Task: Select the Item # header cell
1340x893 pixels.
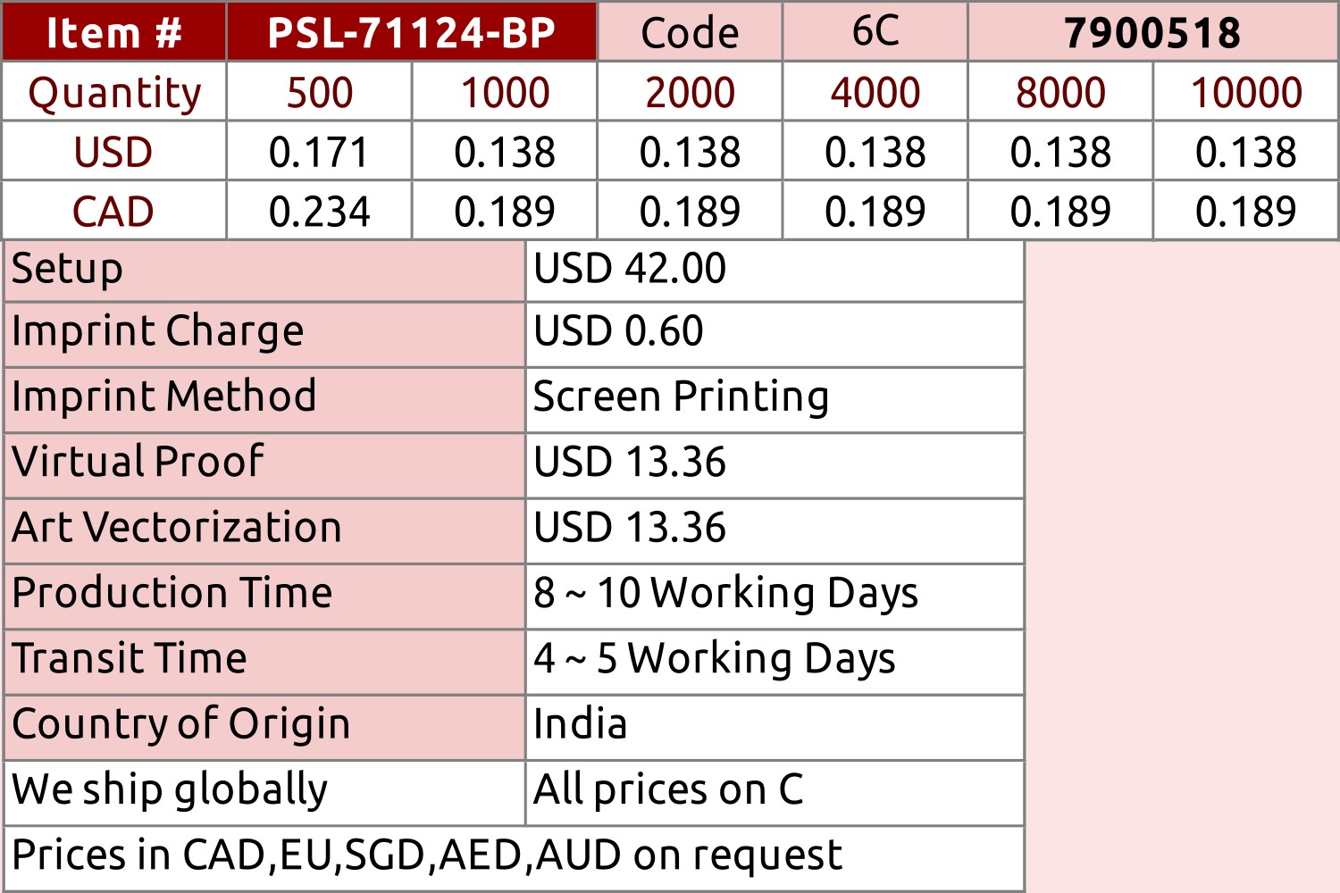Action: click(x=113, y=31)
